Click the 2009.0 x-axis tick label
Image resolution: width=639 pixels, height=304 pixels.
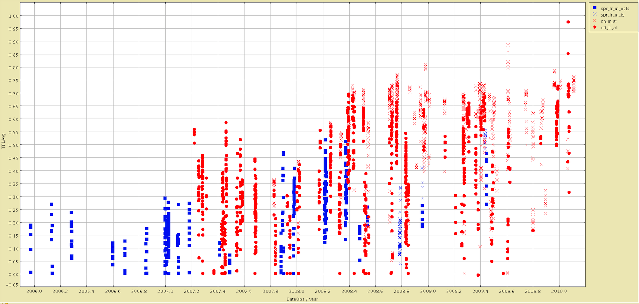pos(428,291)
